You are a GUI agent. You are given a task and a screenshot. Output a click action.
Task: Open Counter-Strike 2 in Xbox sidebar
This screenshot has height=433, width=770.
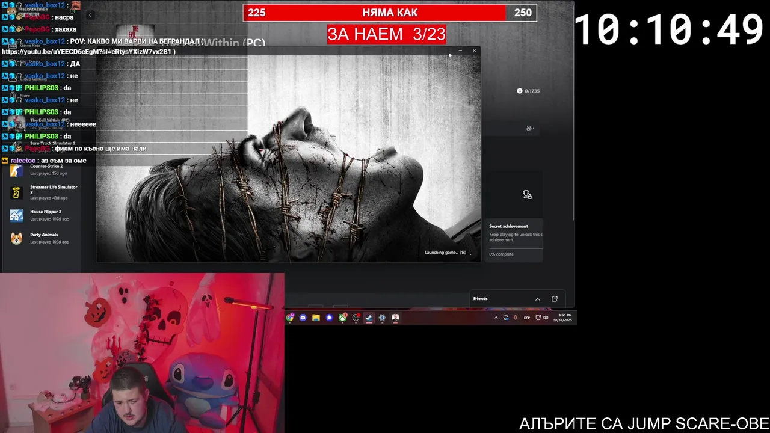[43, 170]
